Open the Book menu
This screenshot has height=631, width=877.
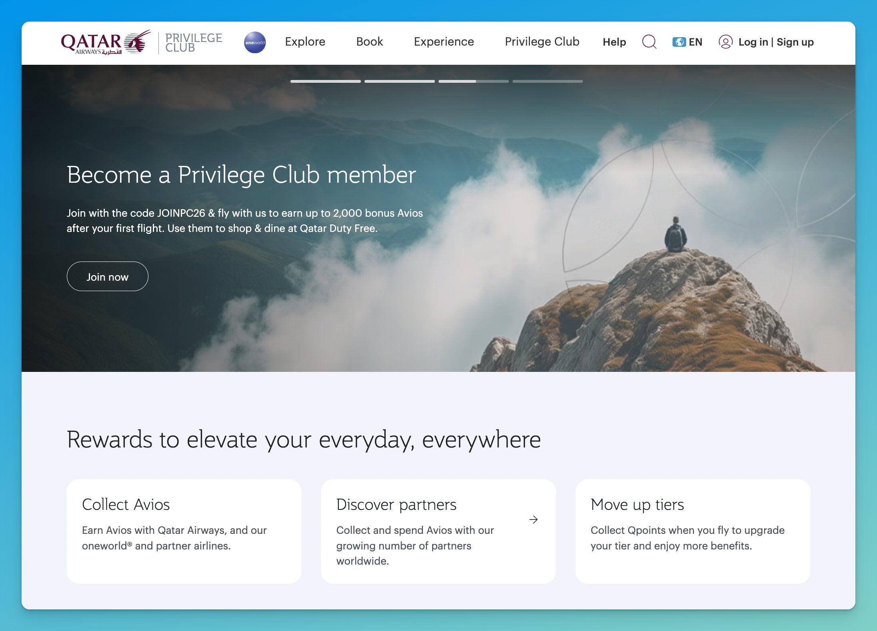click(x=369, y=42)
